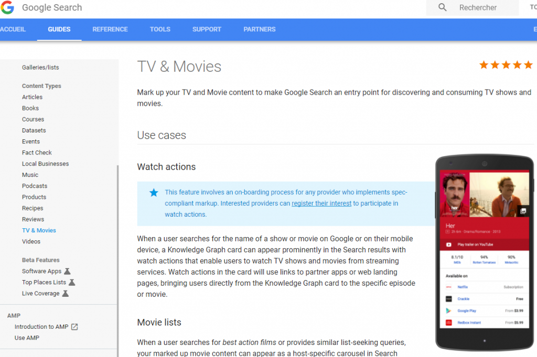
Task: Click Play trailer on YouTube icon in phone
Action: pos(449,244)
